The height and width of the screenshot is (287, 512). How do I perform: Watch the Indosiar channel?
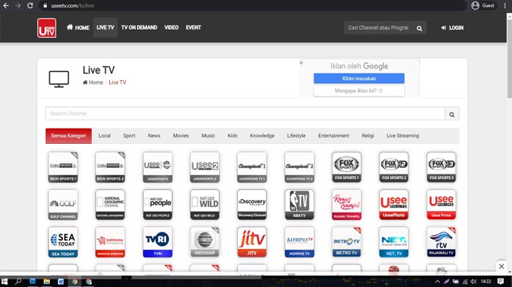[x=205, y=242]
